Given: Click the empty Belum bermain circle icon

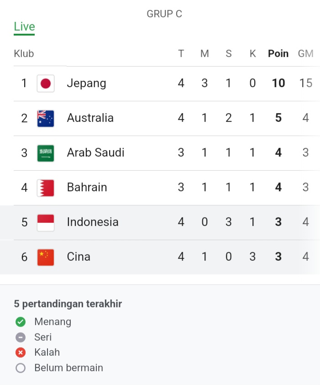Looking at the screenshot, I should (21, 368).
